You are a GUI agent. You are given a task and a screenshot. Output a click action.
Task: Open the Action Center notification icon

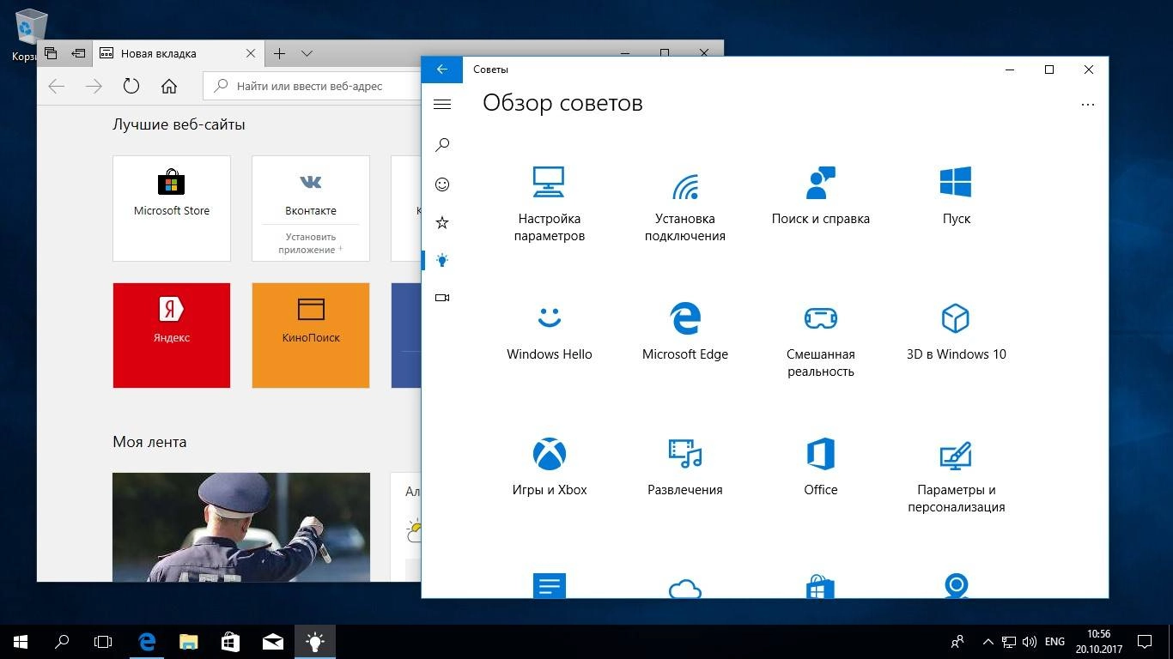1145,641
